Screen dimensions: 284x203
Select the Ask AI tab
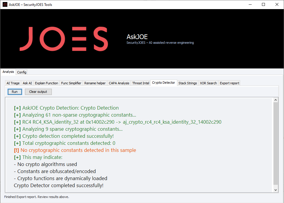27,83
